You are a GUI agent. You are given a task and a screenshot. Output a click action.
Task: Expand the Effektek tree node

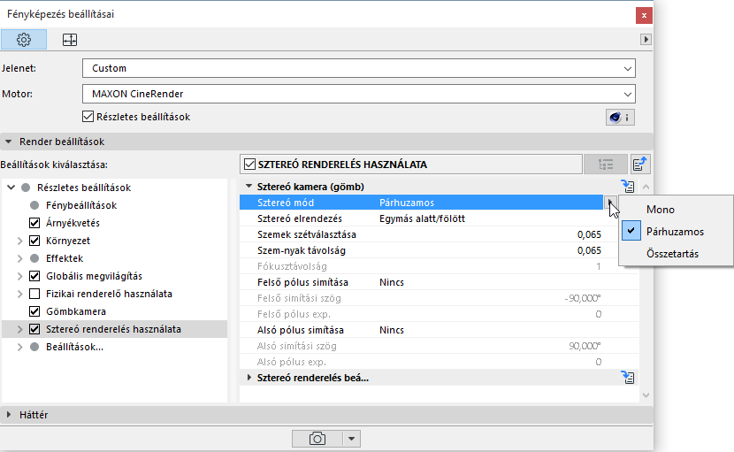pos(20,258)
